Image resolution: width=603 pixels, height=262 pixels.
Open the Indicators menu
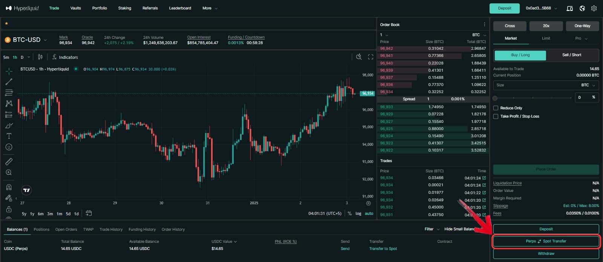[65, 57]
